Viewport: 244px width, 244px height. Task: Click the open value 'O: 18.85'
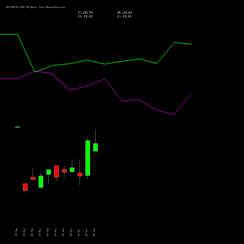tap(85, 17)
